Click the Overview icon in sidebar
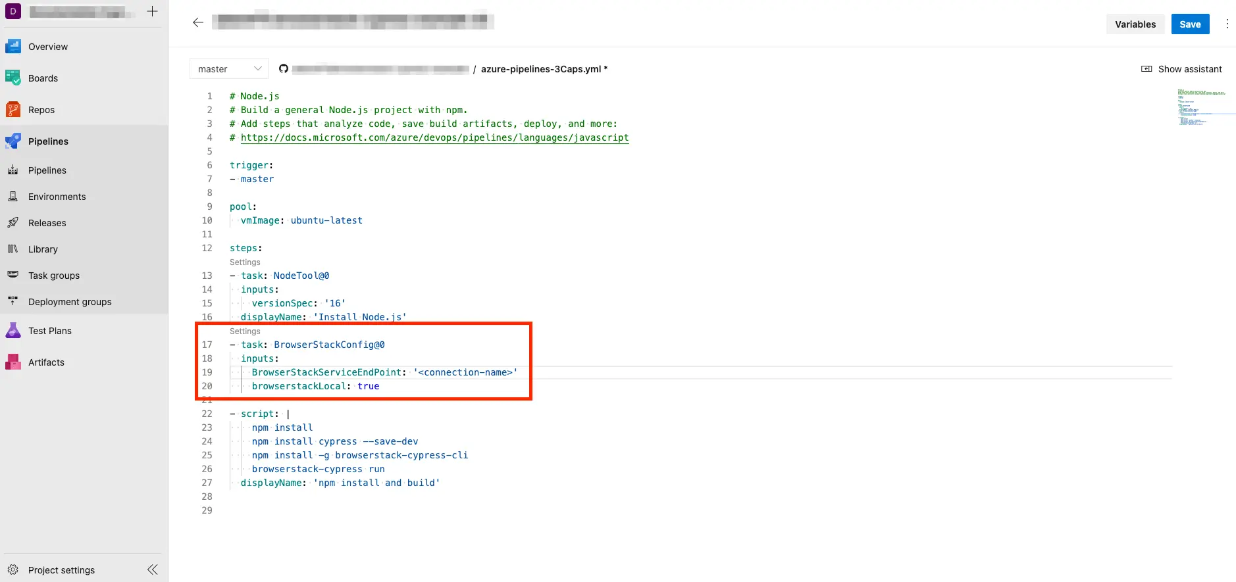 (13, 47)
